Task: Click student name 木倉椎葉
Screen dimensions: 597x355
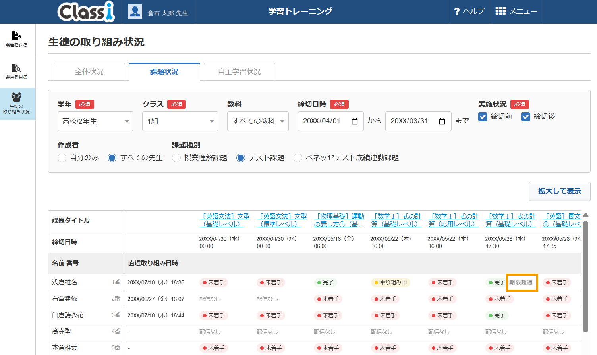Action: (65, 347)
